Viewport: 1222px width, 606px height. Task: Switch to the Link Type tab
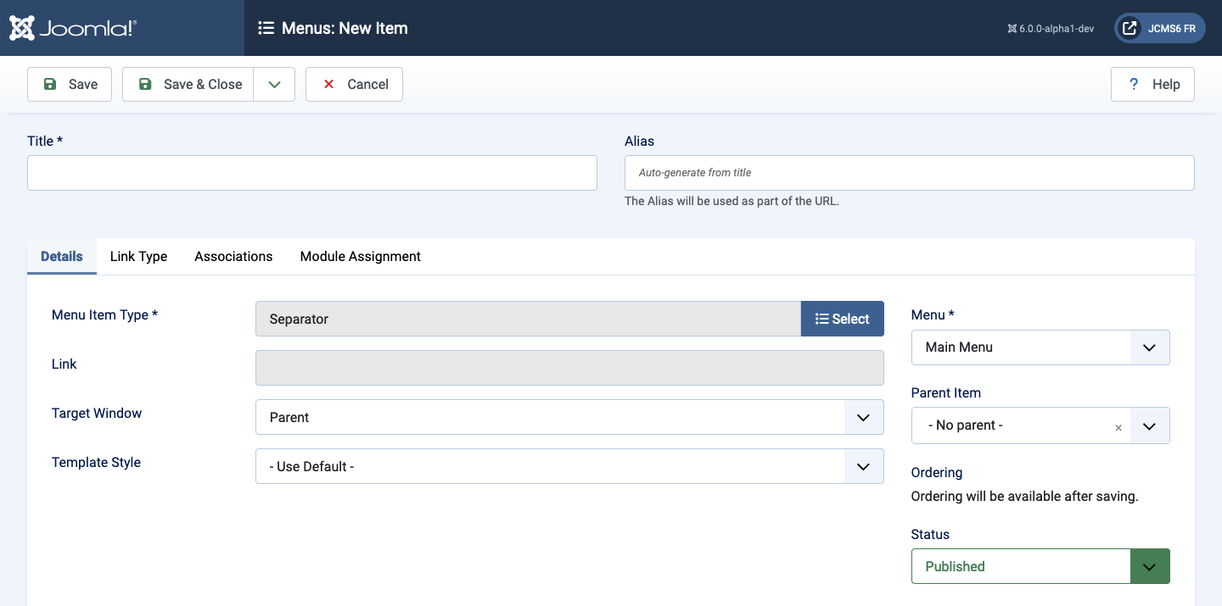138,256
